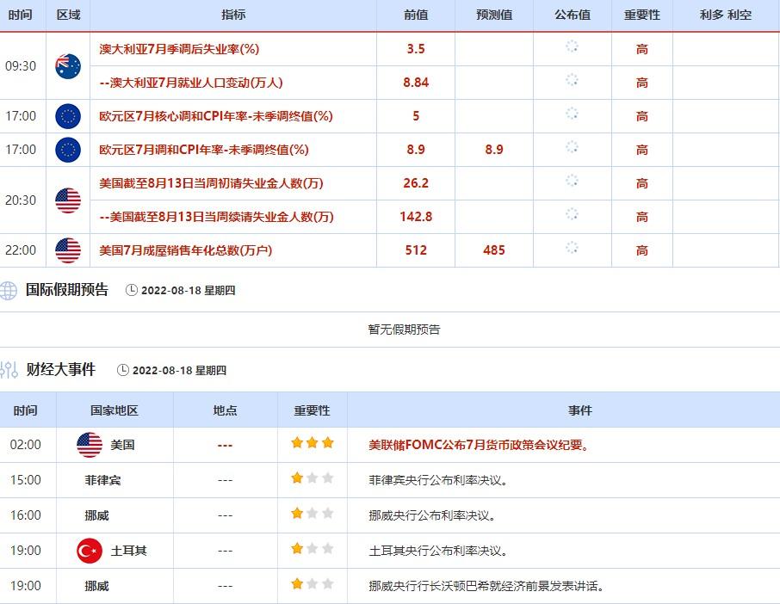The height and width of the screenshot is (604, 780).
Task: Click the Australia flag icon
Action: [68, 66]
